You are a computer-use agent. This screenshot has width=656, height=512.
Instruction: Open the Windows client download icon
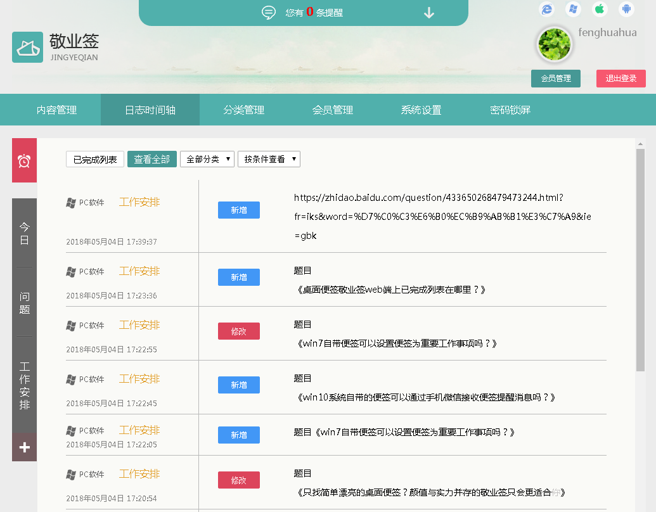573,9
